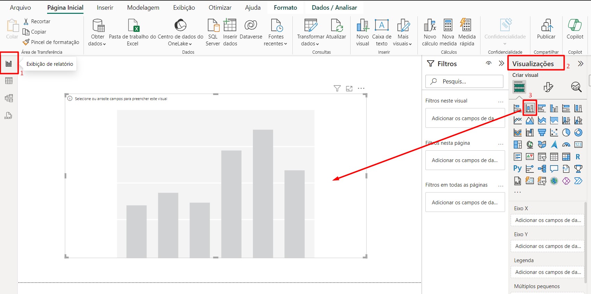591x294 pixels.
Task: Switch to the Exibição ribbon tab
Action: click(184, 8)
